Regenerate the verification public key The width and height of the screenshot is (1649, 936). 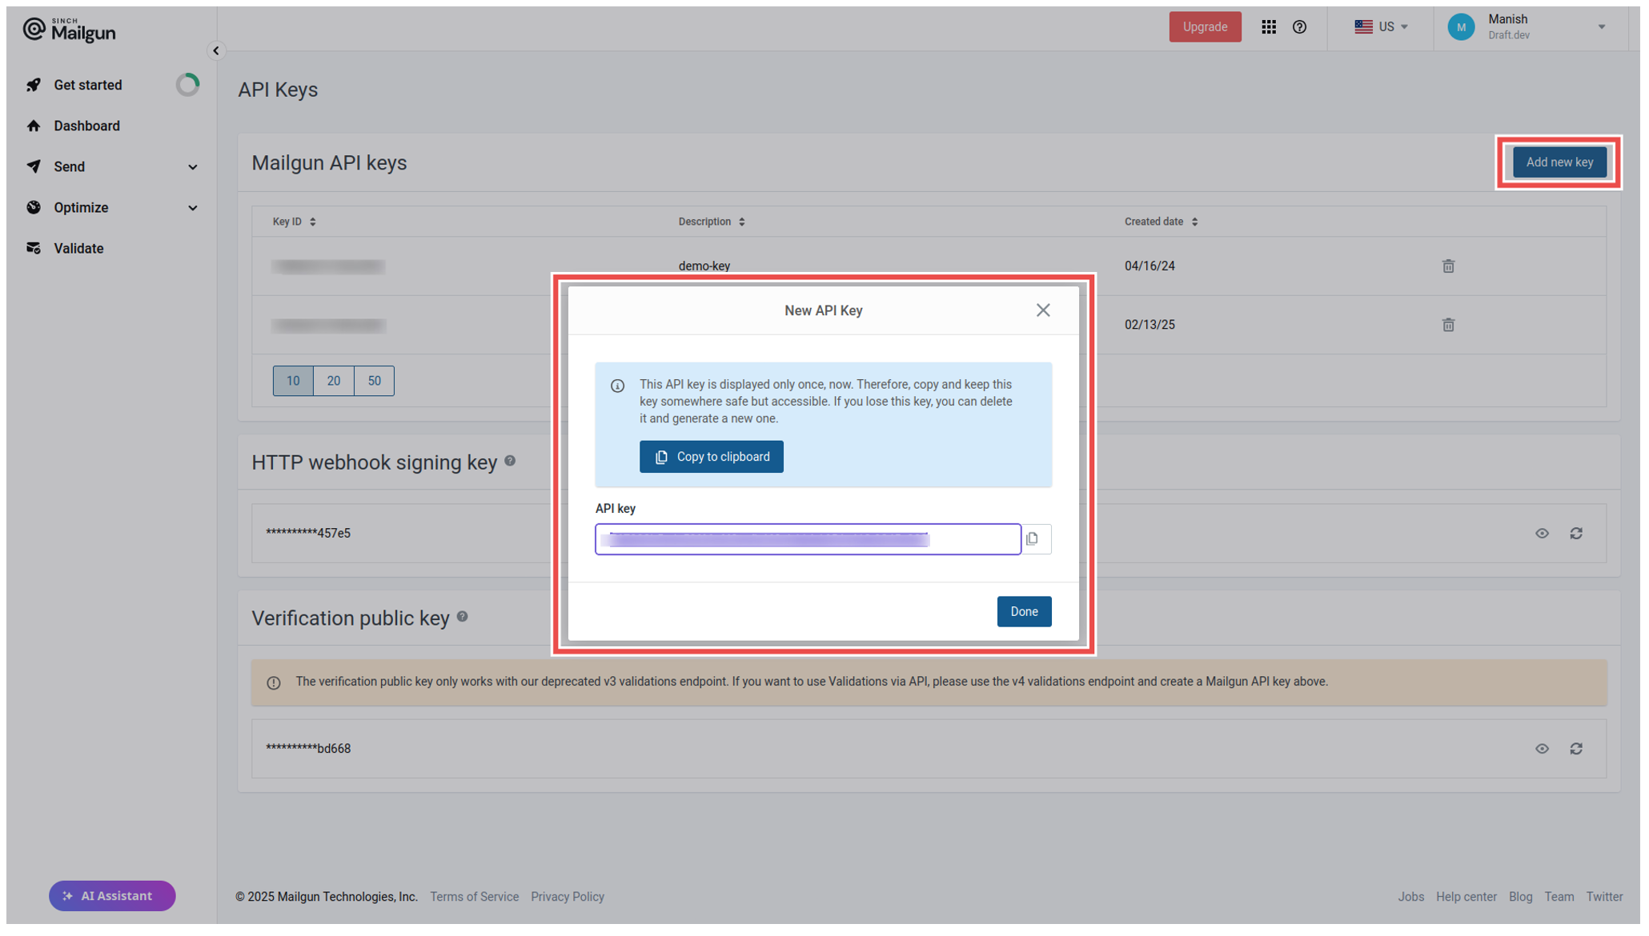tap(1576, 749)
